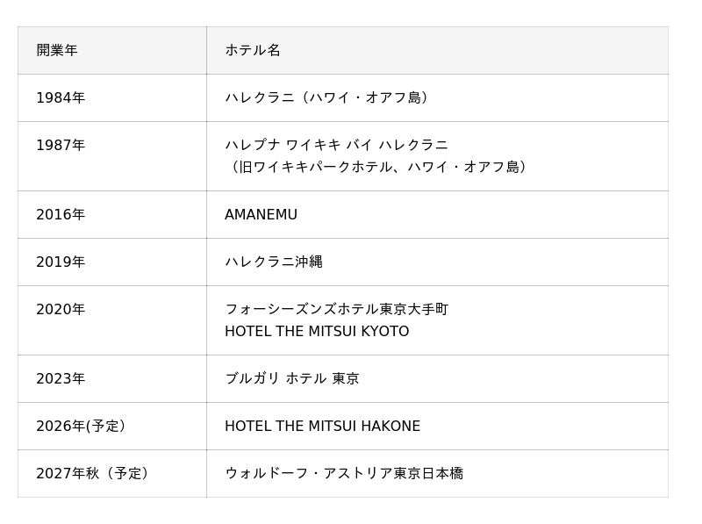Viewport: 702px width, 524px height.
Task: Select the 2020年 year cell
Action: (61, 309)
